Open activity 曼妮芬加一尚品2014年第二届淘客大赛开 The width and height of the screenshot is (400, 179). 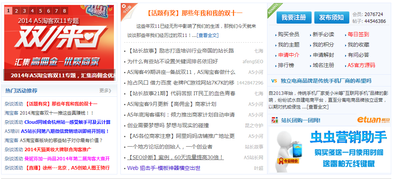pyautogui.click(x=67, y=158)
